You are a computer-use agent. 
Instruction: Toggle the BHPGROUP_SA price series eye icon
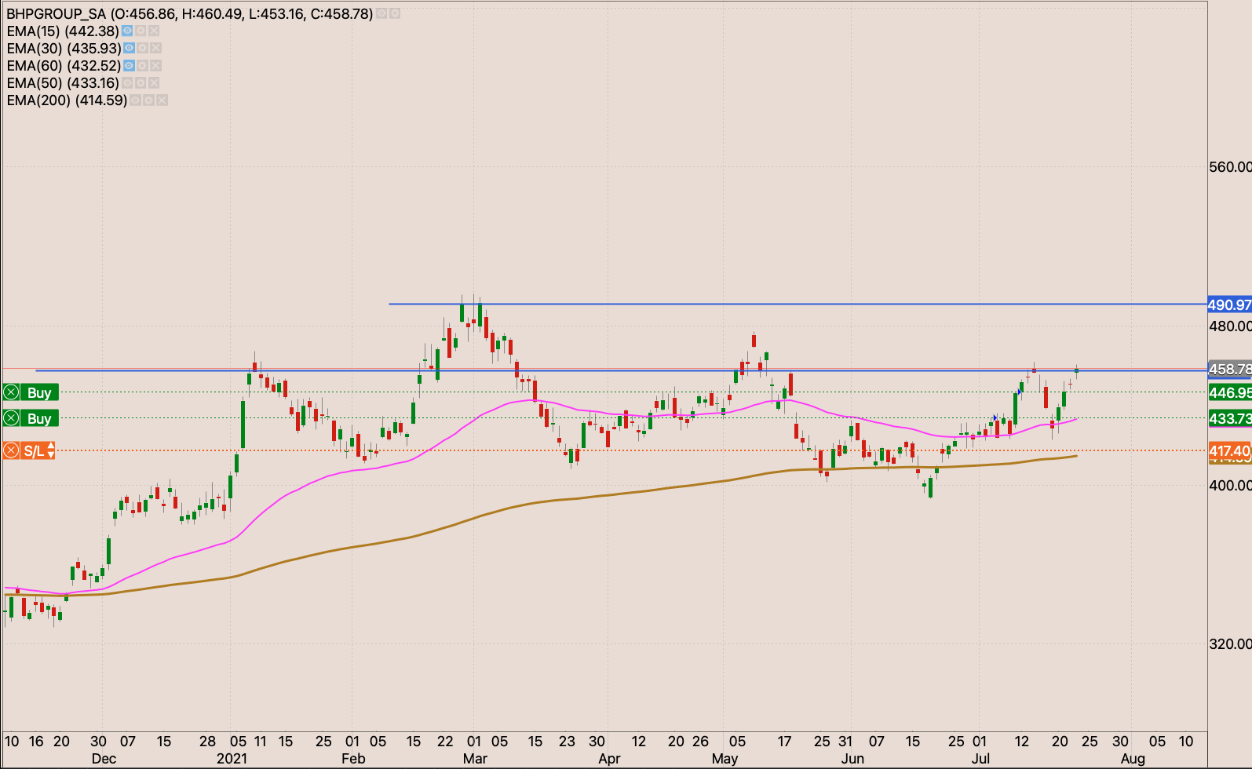381,14
